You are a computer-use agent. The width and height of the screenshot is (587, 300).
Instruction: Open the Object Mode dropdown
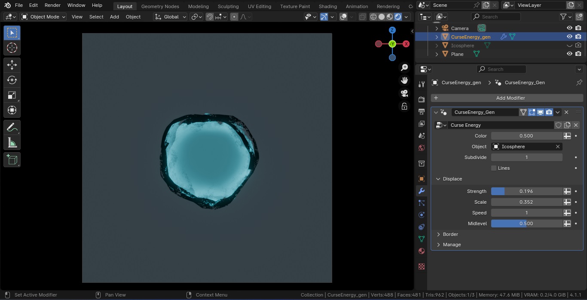[43, 17]
